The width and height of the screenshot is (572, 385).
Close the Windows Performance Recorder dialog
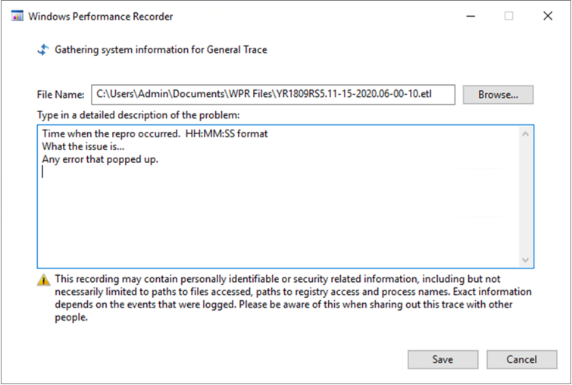tap(548, 16)
